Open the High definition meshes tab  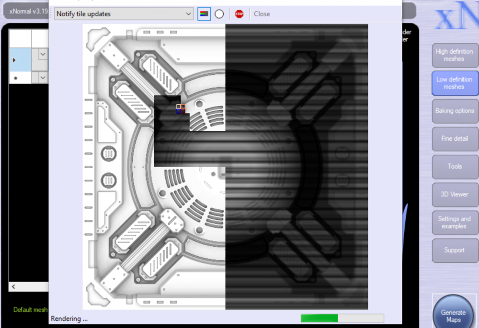point(454,55)
